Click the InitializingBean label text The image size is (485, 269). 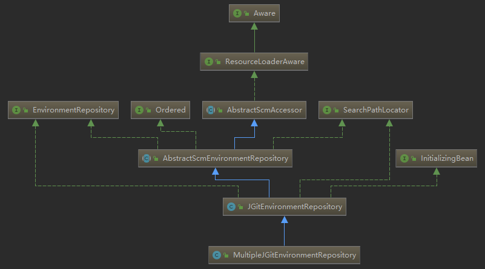coord(447,158)
